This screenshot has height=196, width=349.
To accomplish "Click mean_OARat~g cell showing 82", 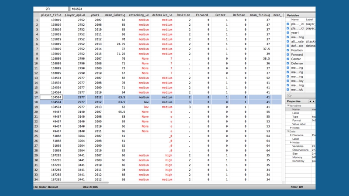I will (x=115, y=78).
